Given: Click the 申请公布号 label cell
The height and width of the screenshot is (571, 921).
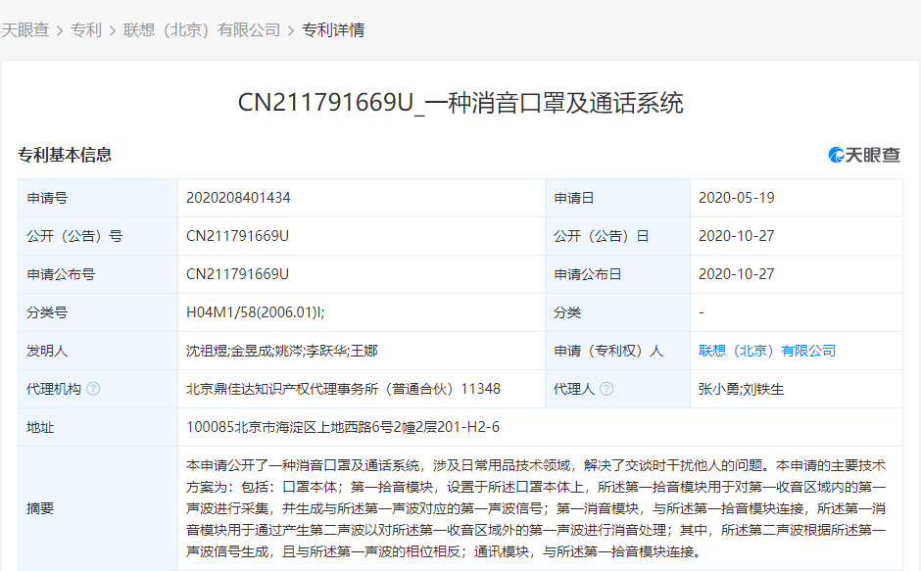Looking at the screenshot, I should coord(98,274).
